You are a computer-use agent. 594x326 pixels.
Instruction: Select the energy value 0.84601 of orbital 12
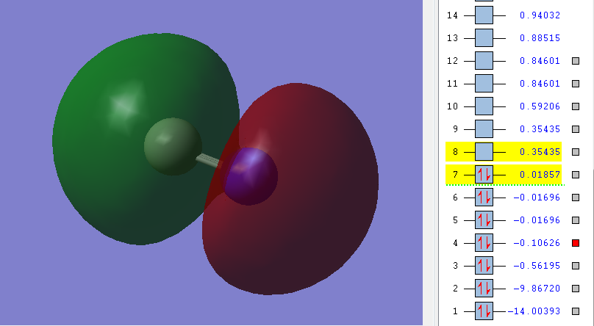point(540,61)
